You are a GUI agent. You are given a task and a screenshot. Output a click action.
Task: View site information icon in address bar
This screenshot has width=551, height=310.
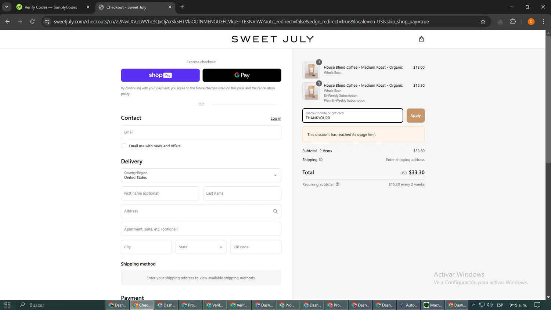[x=47, y=22]
